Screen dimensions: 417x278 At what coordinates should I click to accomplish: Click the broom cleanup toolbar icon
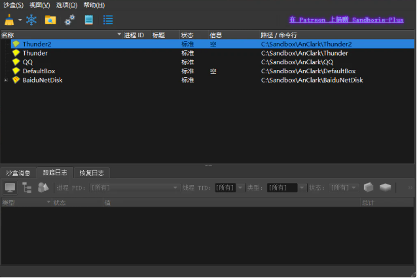click(9, 20)
